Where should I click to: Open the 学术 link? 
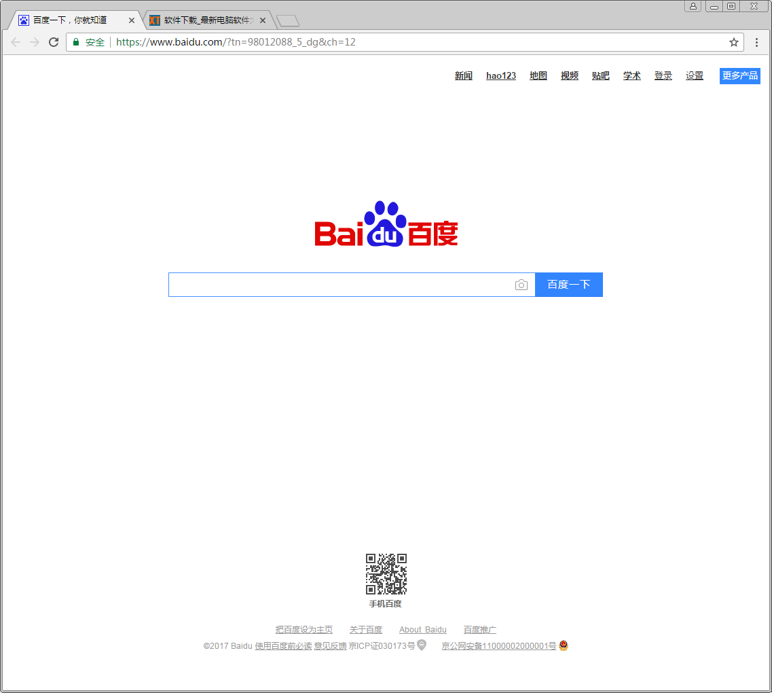tap(631, 76)
